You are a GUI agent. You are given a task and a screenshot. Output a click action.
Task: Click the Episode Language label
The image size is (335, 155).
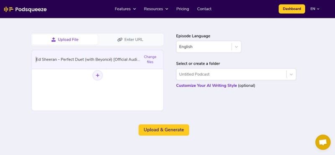coord(193,36)
